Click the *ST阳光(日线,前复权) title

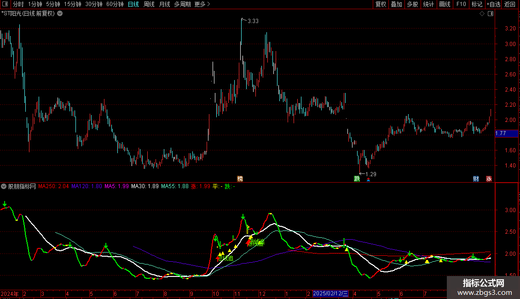coord(28,14)
